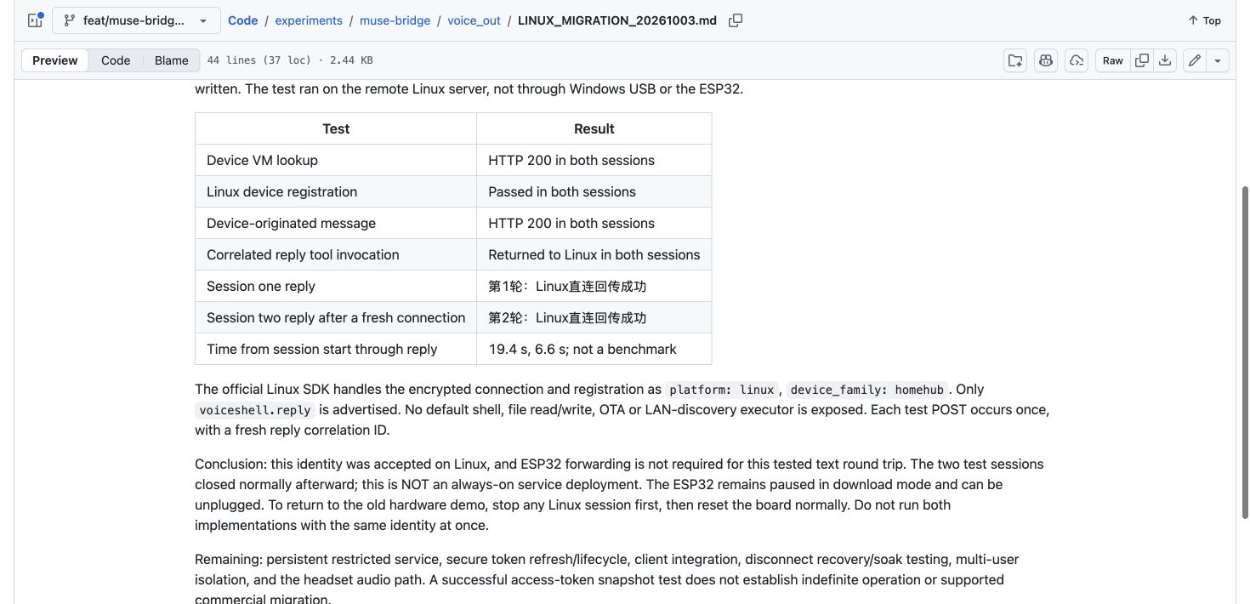Viewport: 1250px width, 604px height.
Task: Edit this file with pencil icon
Action: (x=1195, y=60)
